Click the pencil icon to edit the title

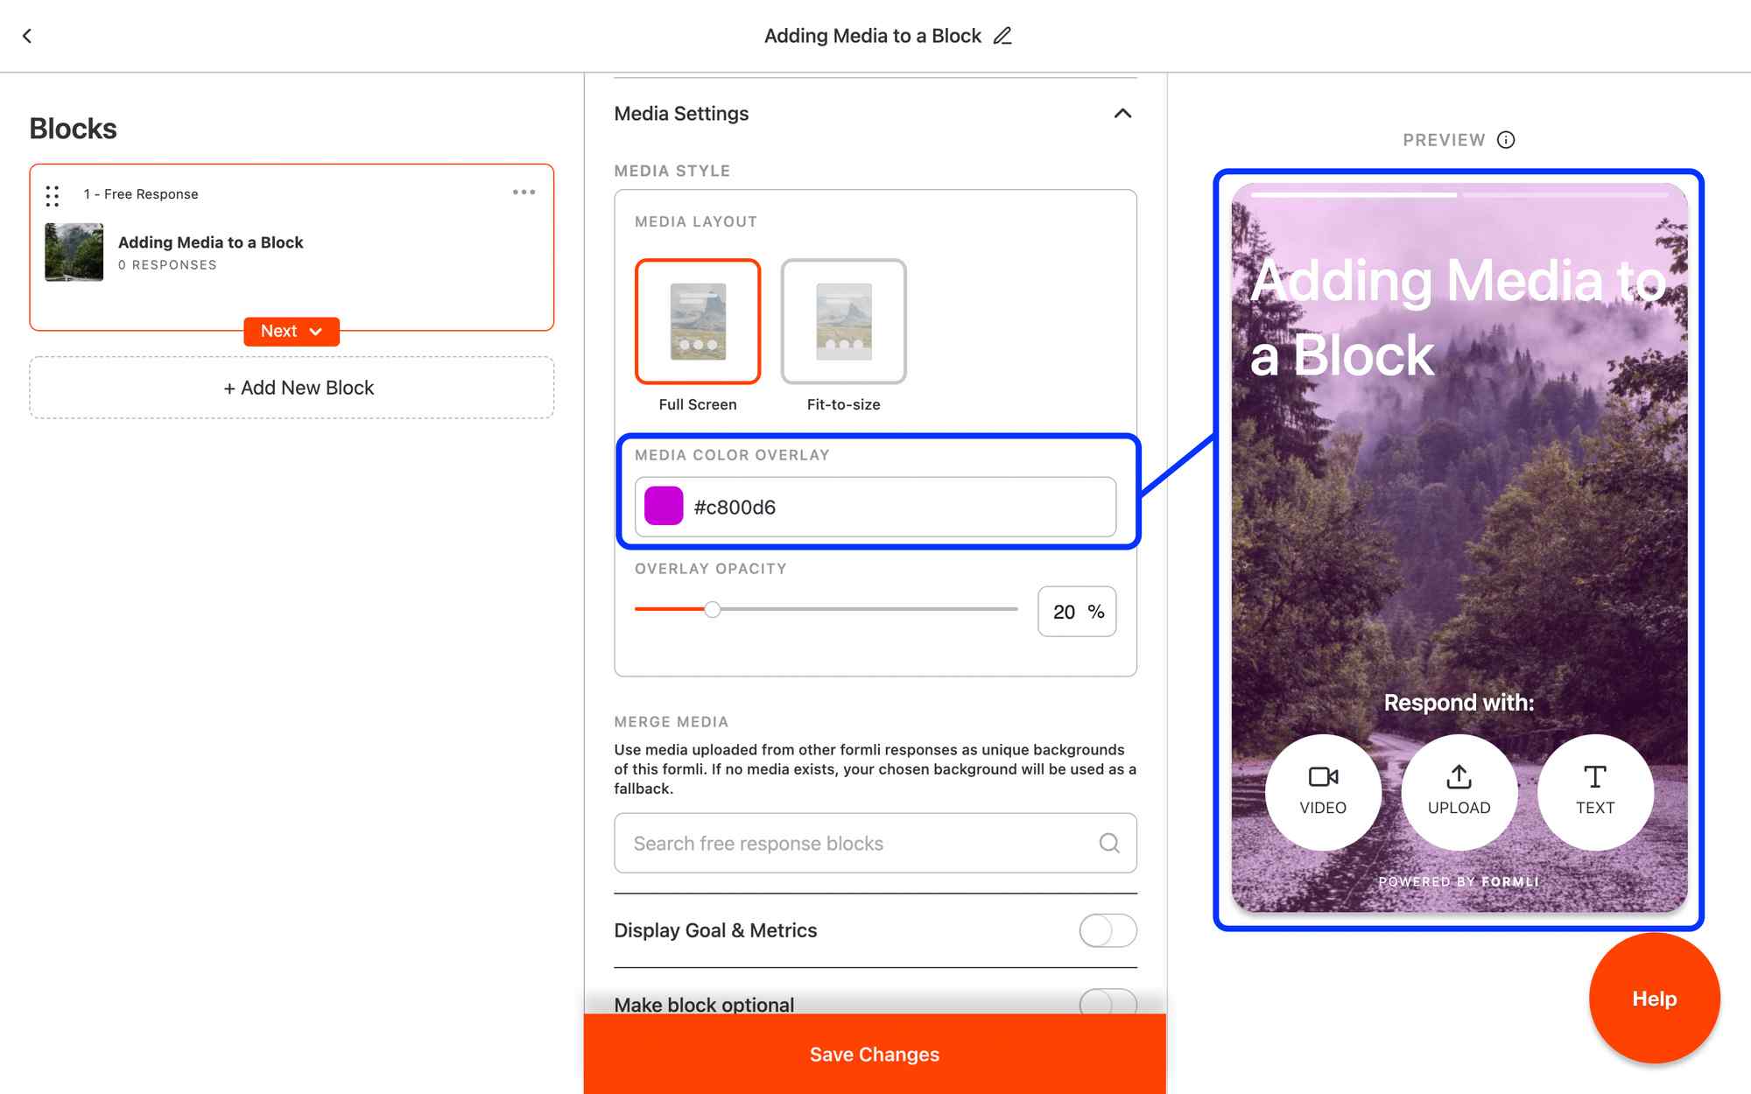[x=1002, y=36]
